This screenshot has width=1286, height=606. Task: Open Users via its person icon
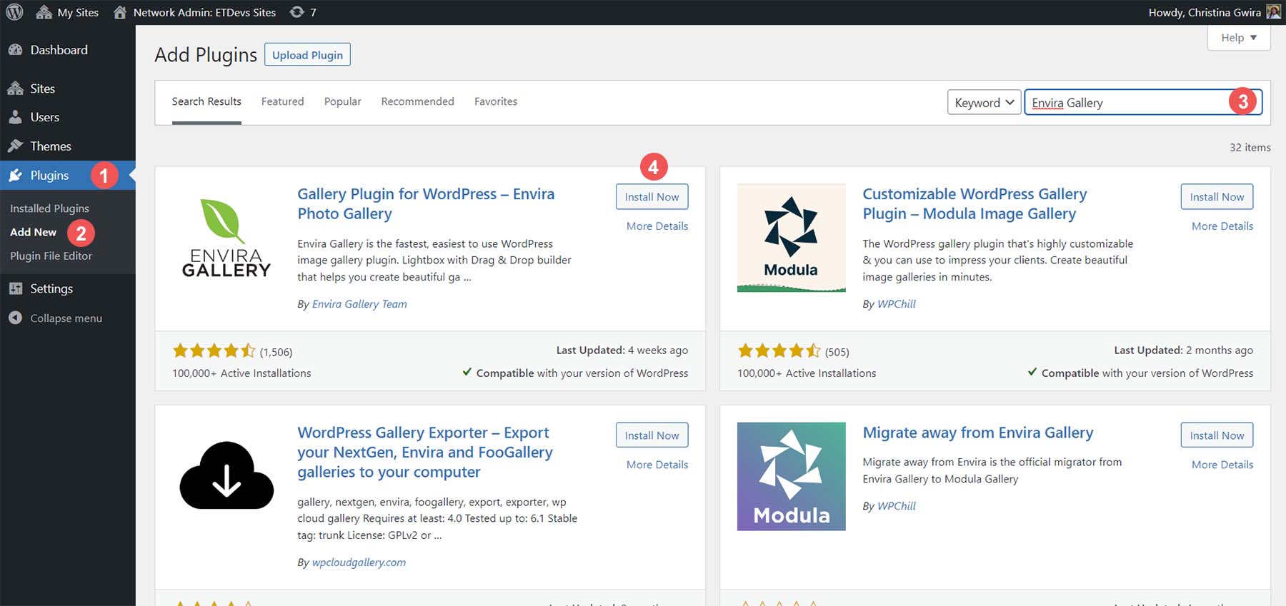pos(15,117)
